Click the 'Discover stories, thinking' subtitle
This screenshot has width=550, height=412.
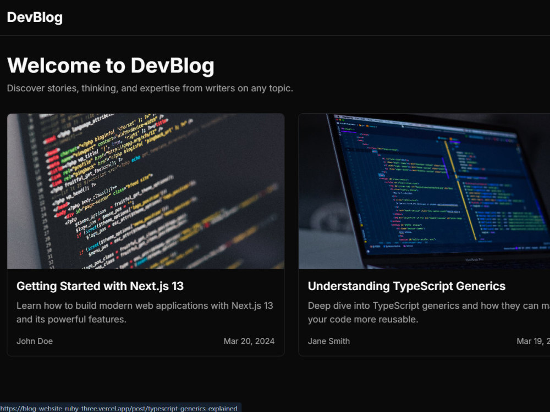click(150, 88)
